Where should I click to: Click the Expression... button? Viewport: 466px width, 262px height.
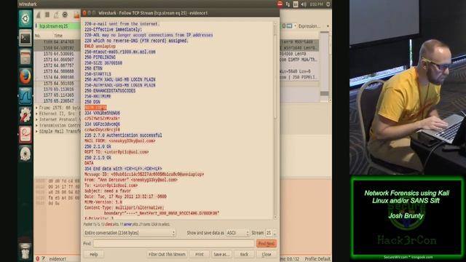(x=309, y=26)
